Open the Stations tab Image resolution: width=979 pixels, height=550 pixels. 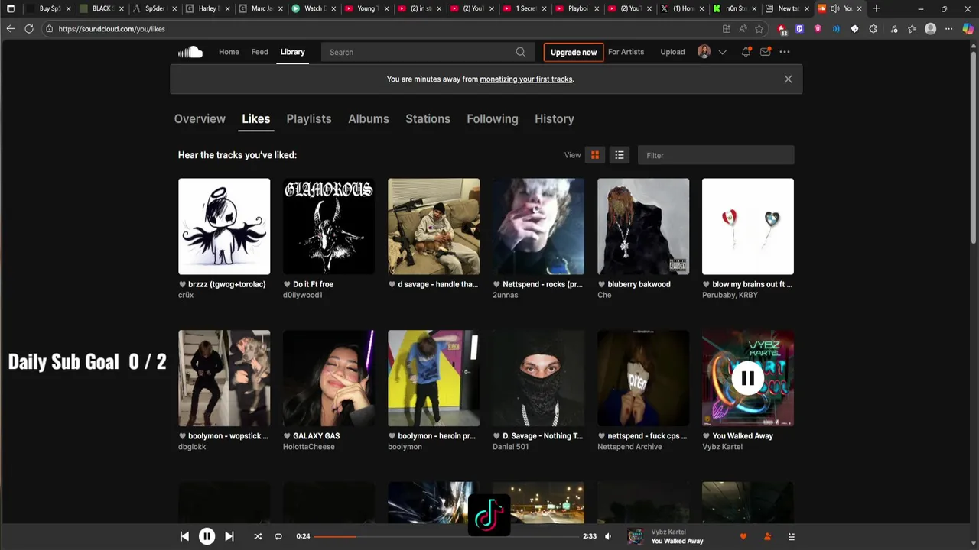(x=428, y=118)
